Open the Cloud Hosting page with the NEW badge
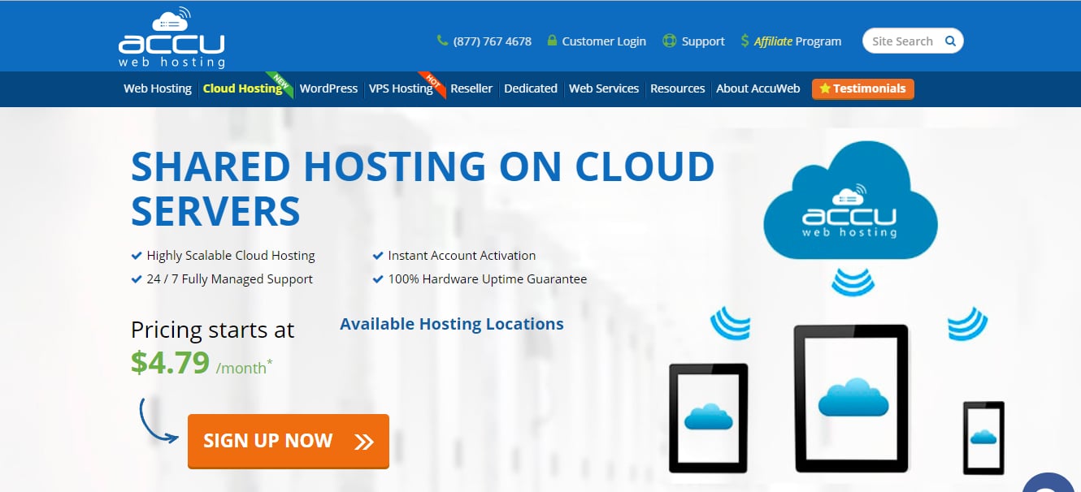1081x492 pixels. 243,88
